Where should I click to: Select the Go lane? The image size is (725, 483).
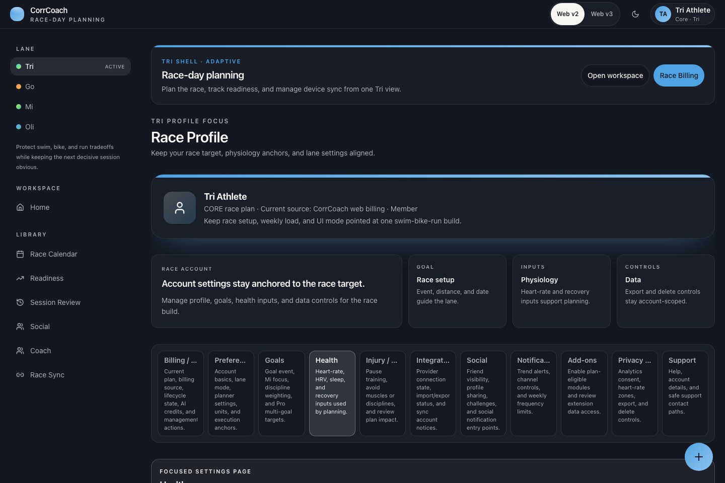tap(70, 87)
